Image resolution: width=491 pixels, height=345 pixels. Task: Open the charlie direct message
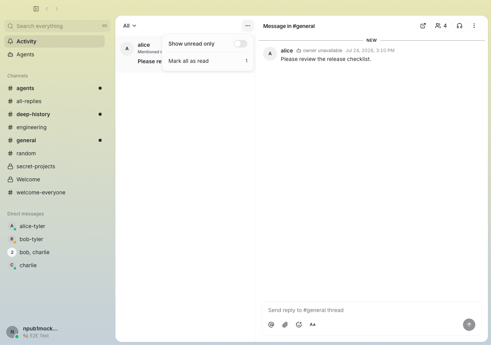pos(54,265)
